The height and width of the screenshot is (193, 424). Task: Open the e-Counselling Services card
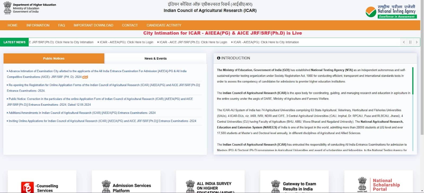pyautogui.click(x=42, y=182)
